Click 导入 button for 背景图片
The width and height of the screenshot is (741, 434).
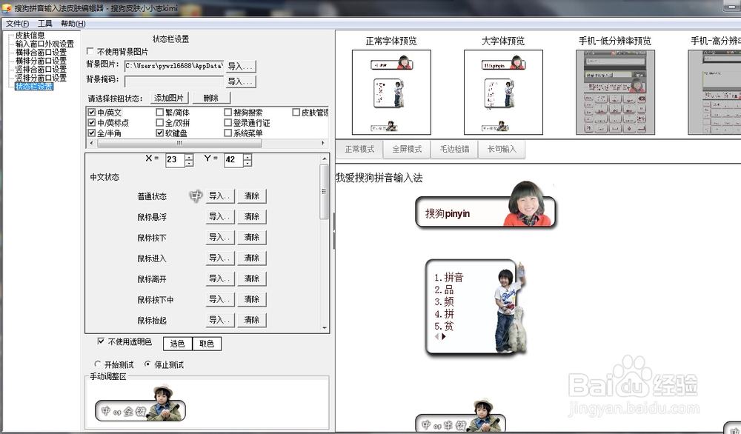[x=241, y=66]
